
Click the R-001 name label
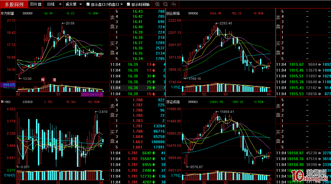(6, 102)
